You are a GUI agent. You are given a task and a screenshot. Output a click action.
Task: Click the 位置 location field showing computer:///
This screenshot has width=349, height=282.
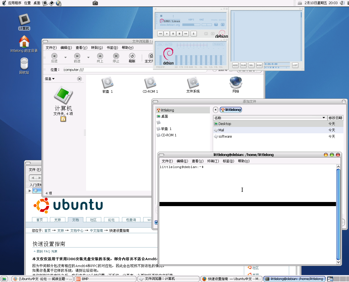click(x=135, y=70)
